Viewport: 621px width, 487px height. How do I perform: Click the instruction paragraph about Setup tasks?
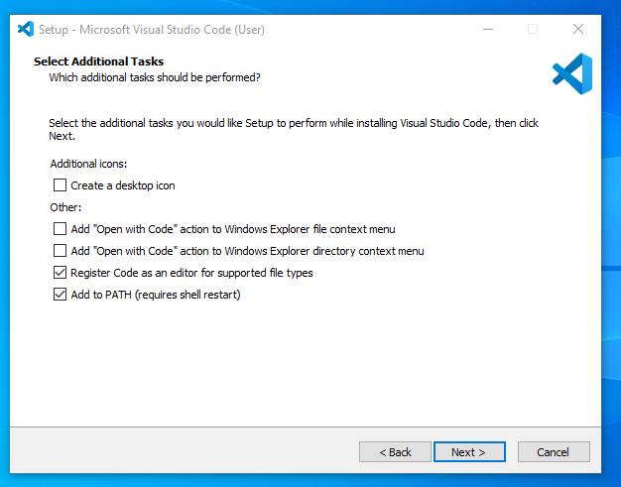294,130
